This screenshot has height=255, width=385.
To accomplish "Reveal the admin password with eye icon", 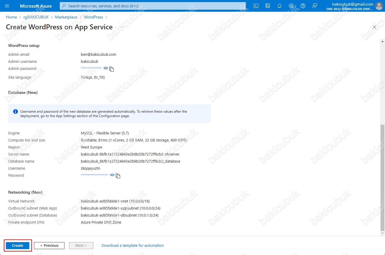I will 106,68.
